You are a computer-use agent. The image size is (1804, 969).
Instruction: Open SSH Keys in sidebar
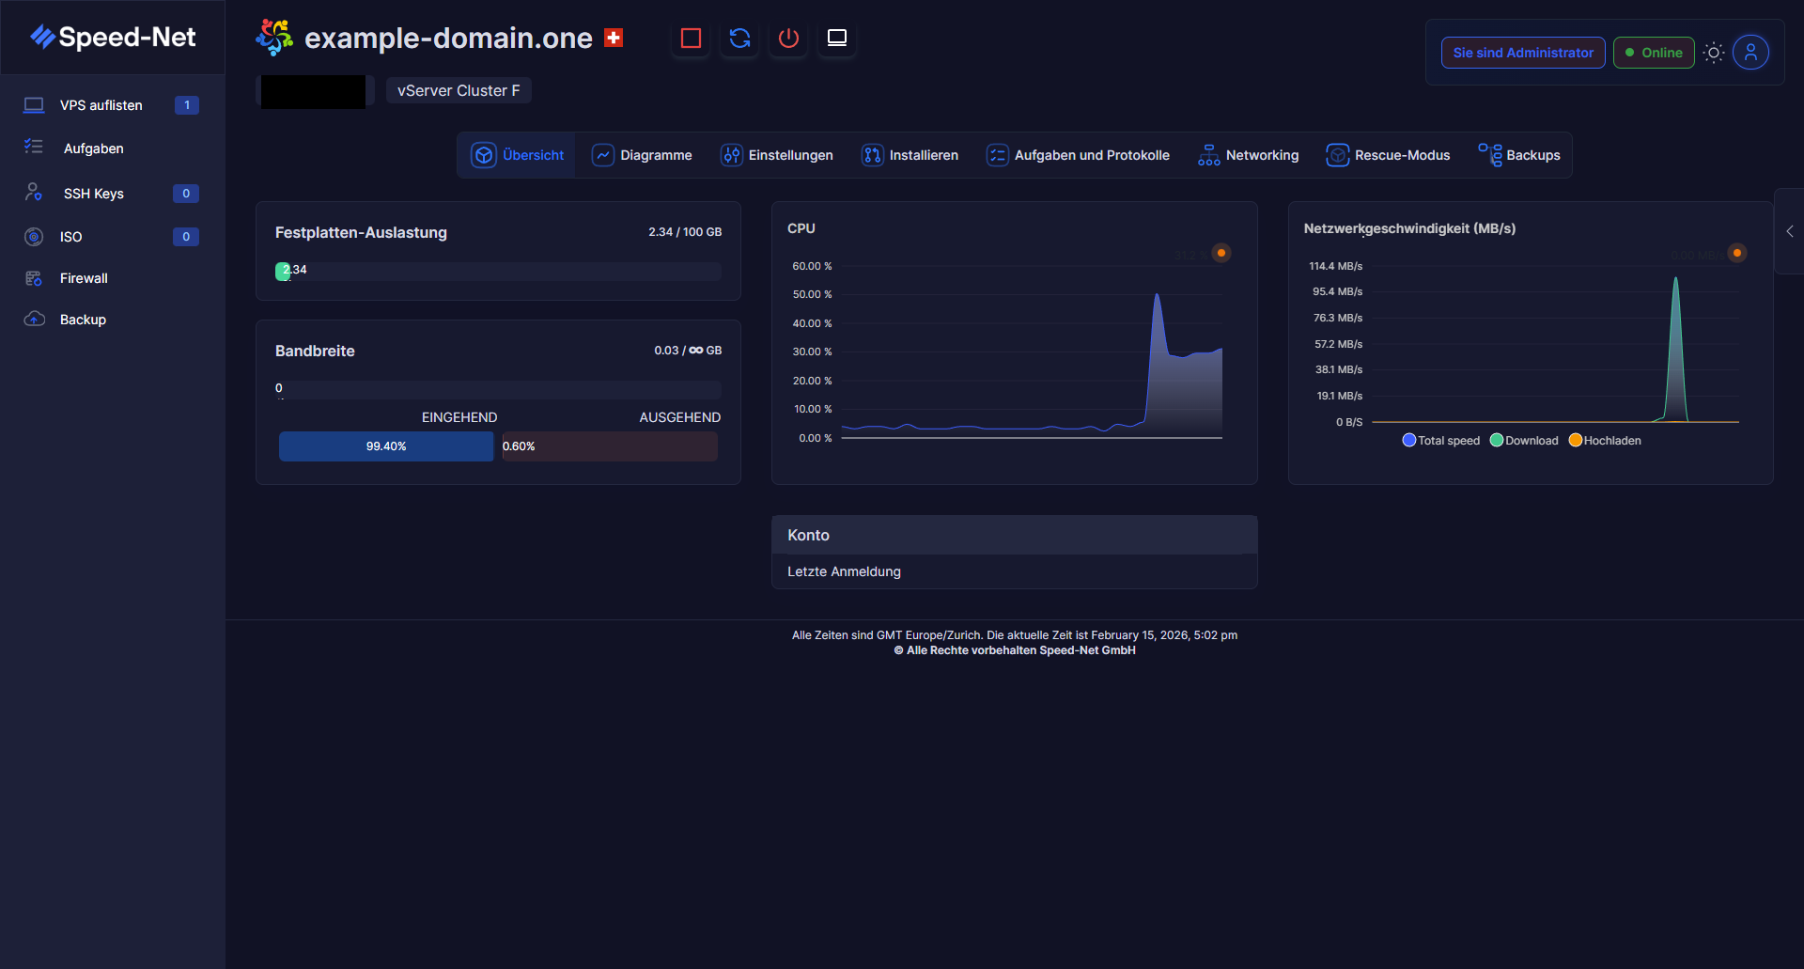pyautogui.click(x=112, y=194)
